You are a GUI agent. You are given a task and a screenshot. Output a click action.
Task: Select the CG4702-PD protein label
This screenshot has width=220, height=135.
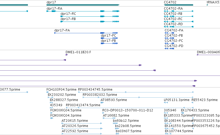(x=174, y=46)
